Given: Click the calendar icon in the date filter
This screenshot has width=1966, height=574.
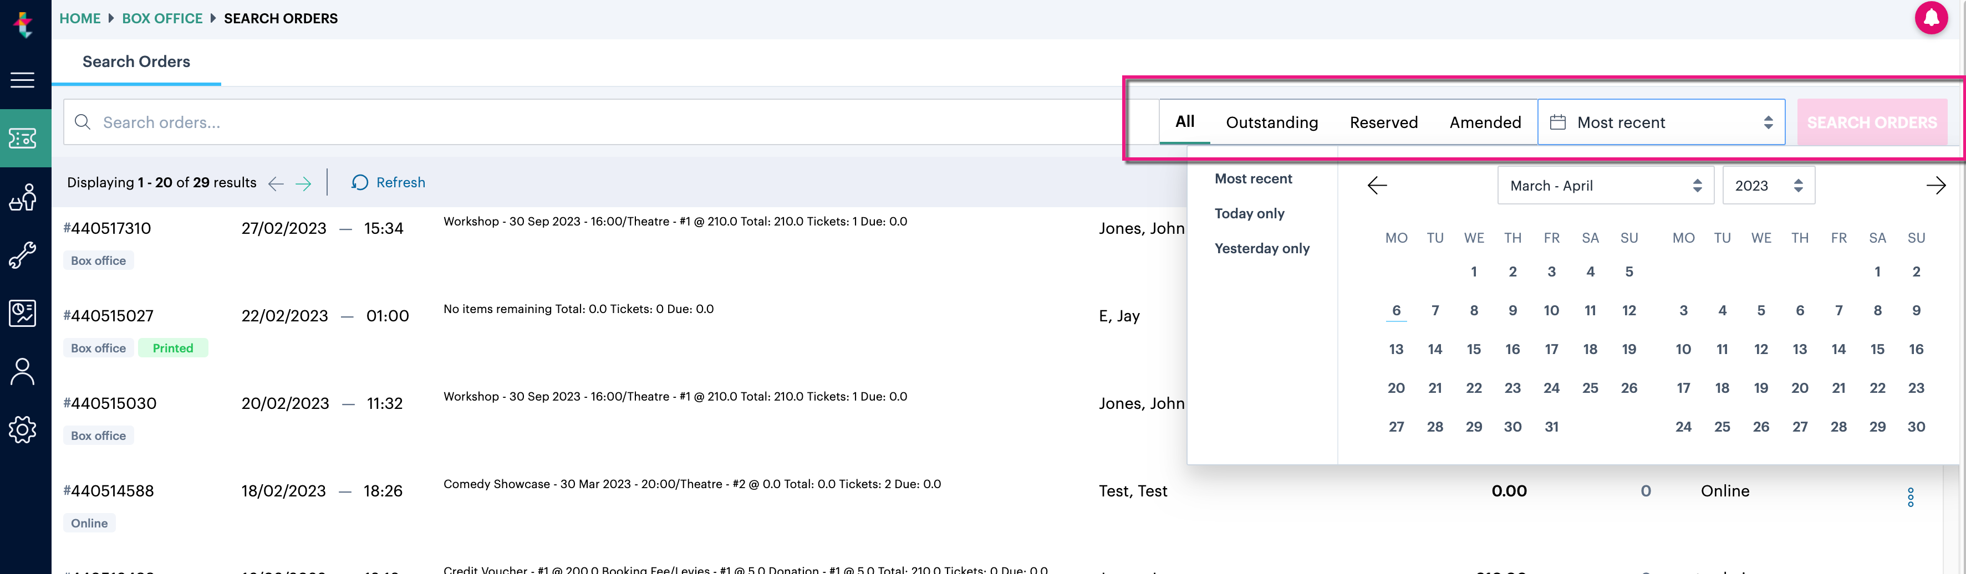Looking at the screenshot, I should [x=1558, y=122].
